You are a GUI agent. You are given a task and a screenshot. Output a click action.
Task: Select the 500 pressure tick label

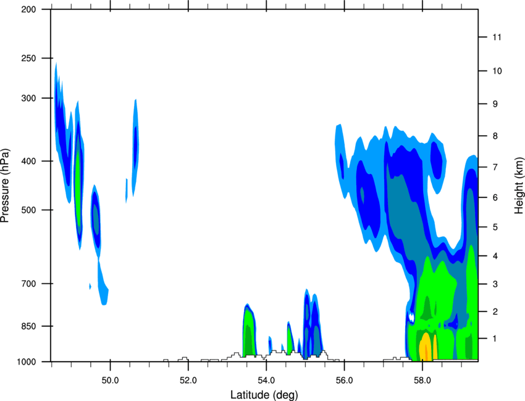[28, 210]
